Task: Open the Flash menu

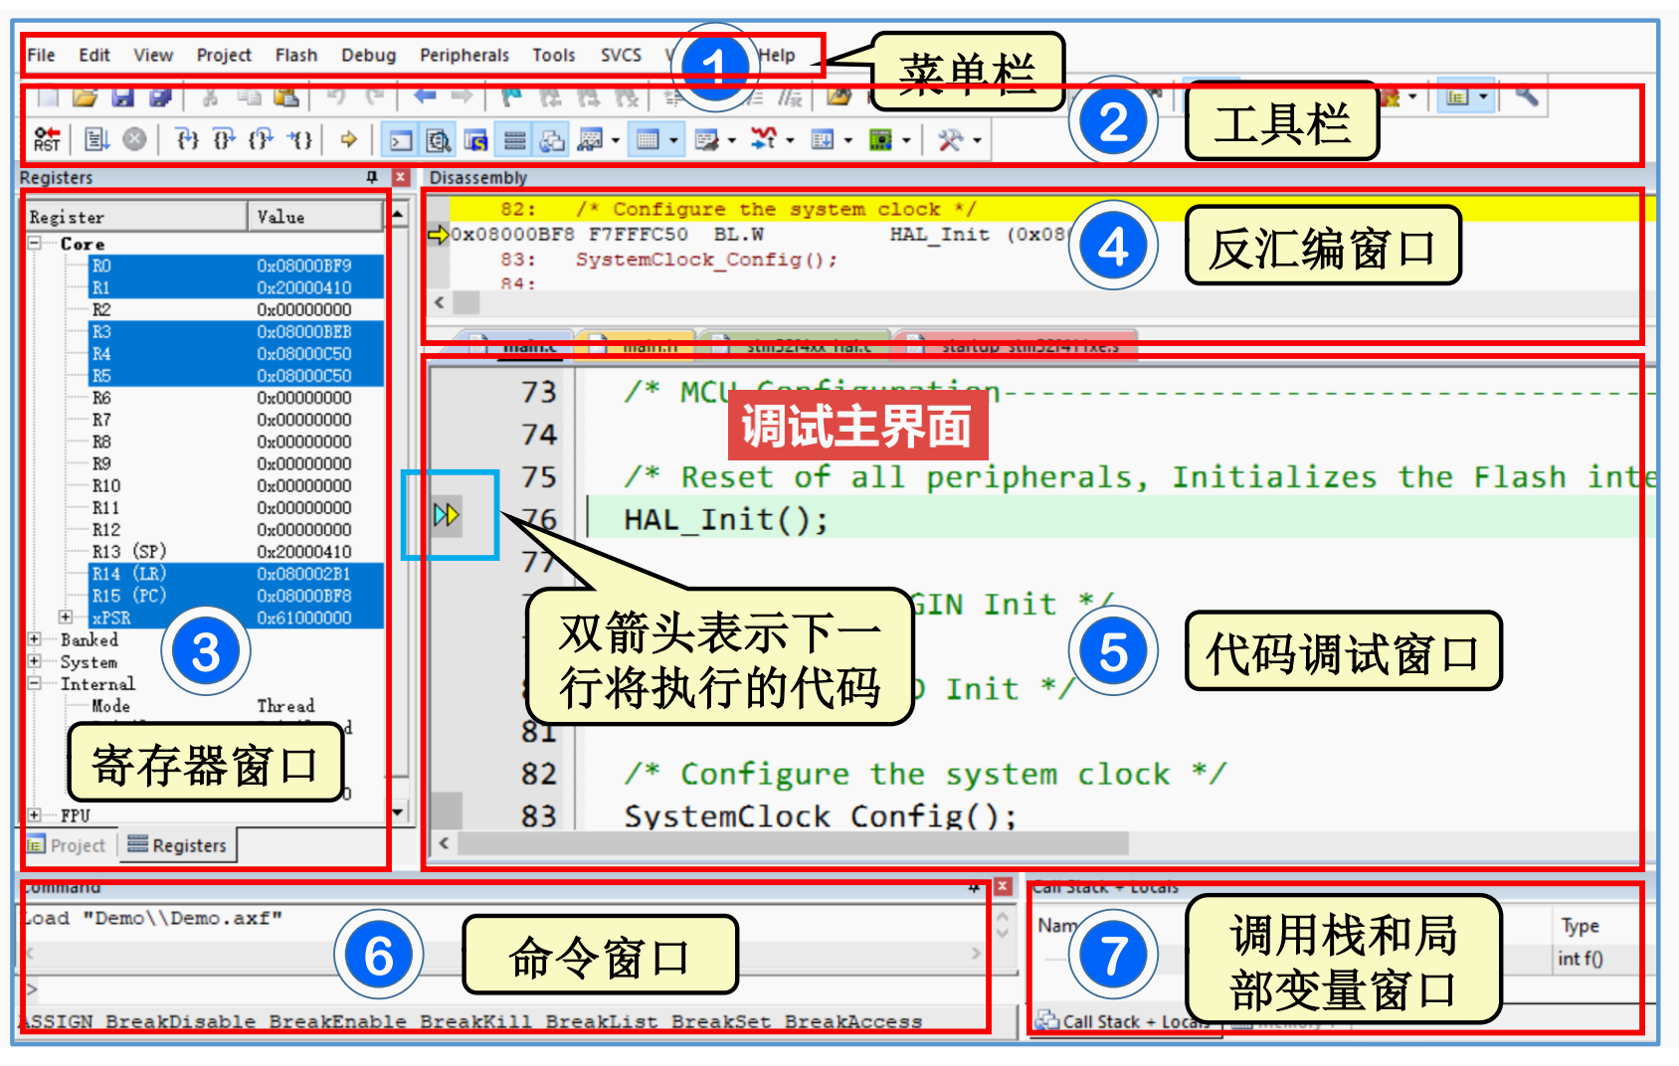Action: pos(296,55)
